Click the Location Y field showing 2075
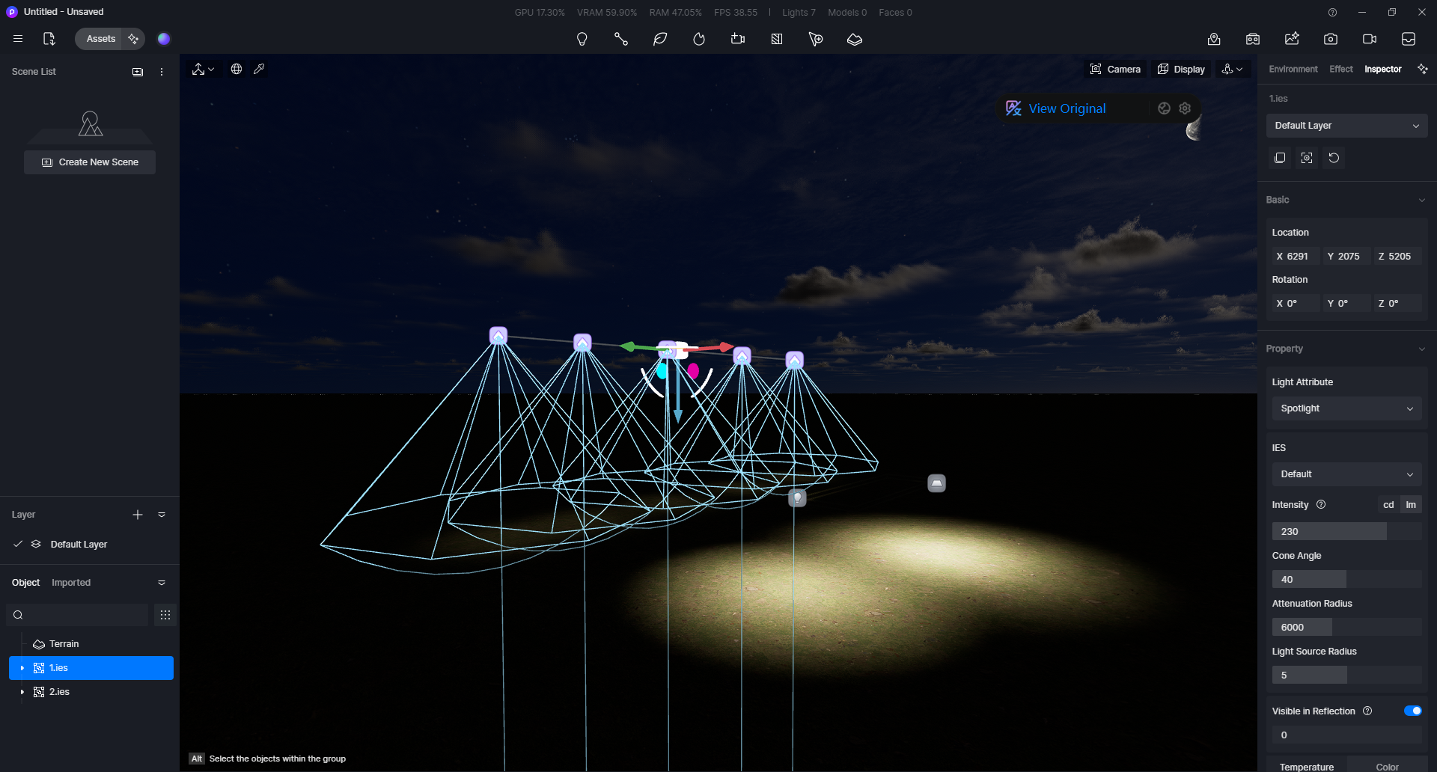Viewport: 1437px width, 772px height. [1347, 256]
